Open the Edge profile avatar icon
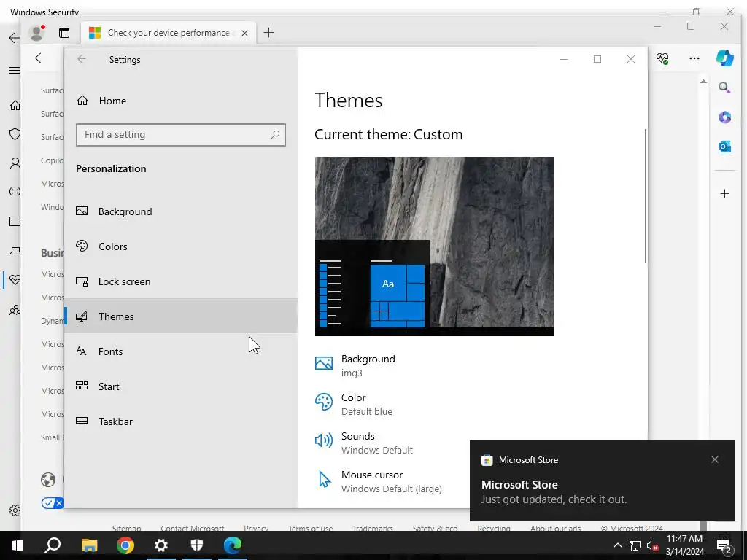Image resolution: width=747 pixels, height=560 pixels. coord(36,32)
